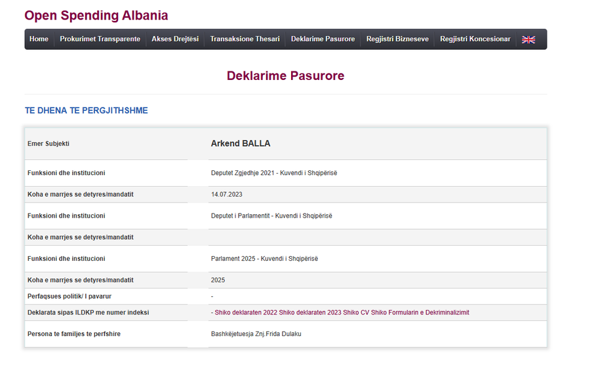Select Deklarime Pasurore in navigation bar
590x380 pixels.
click(x=323, y=39)
